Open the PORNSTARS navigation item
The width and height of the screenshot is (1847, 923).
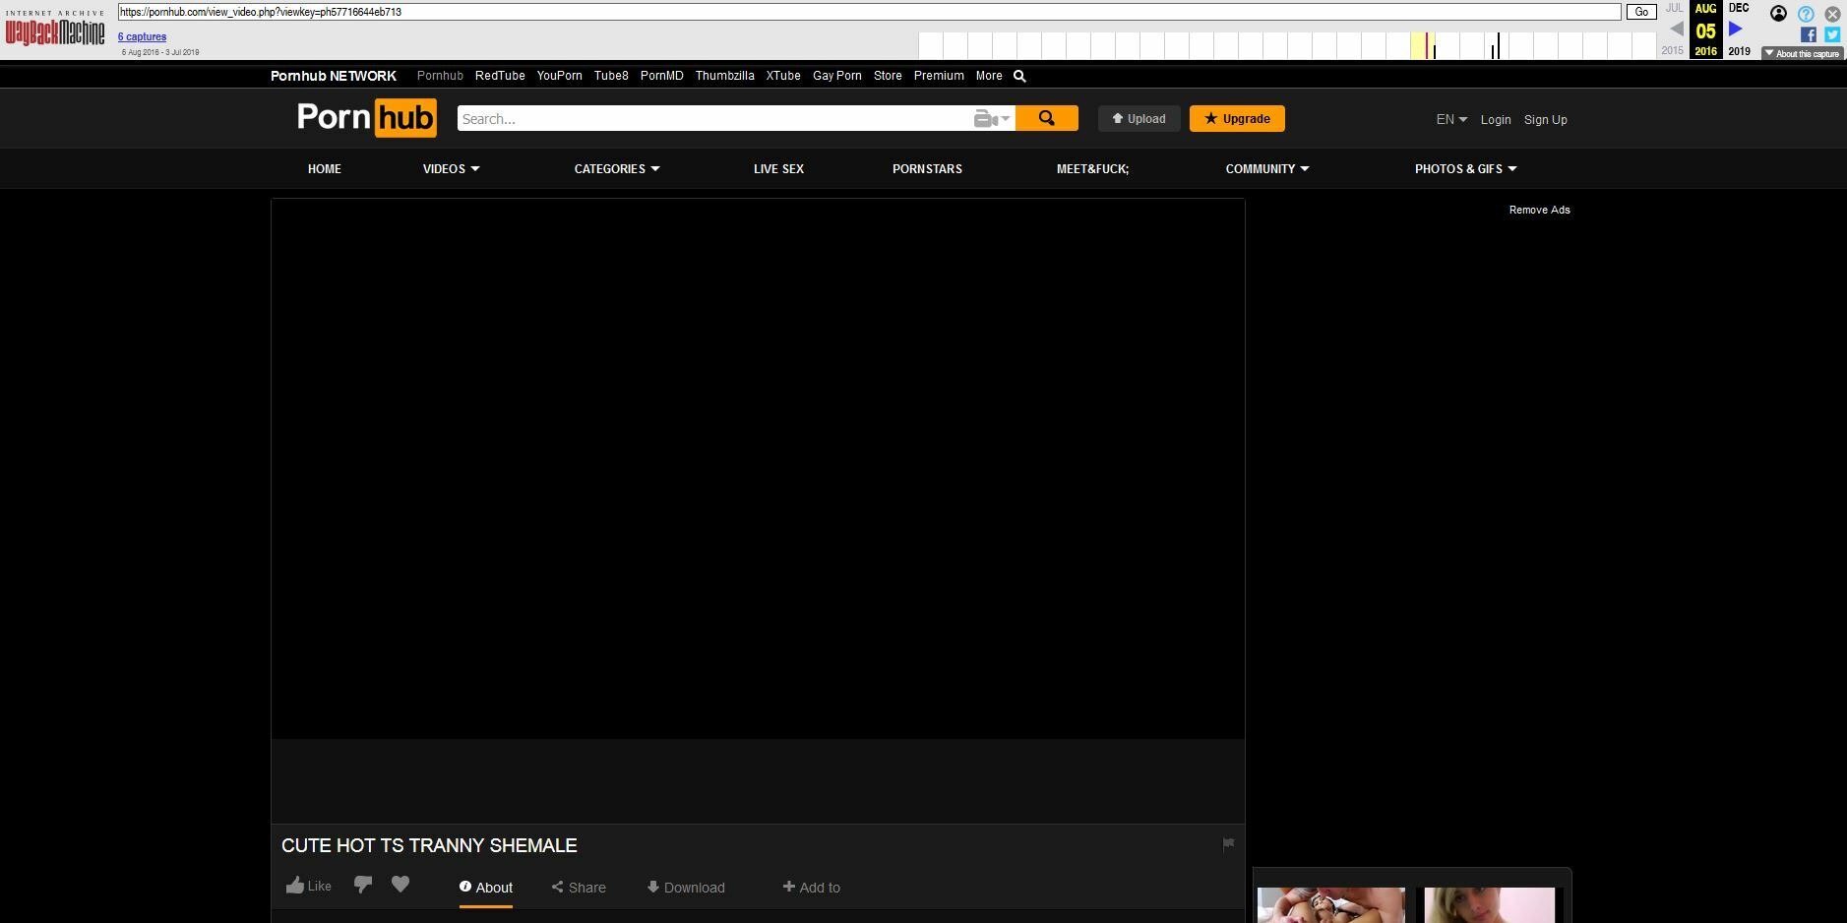pyautogui.click(x=927, y=169)
